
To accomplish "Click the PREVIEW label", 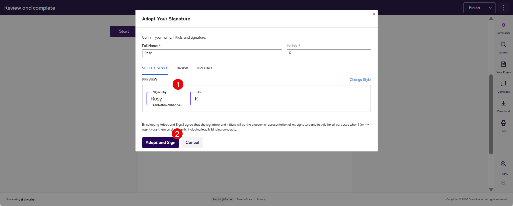I will pos(149,80).
